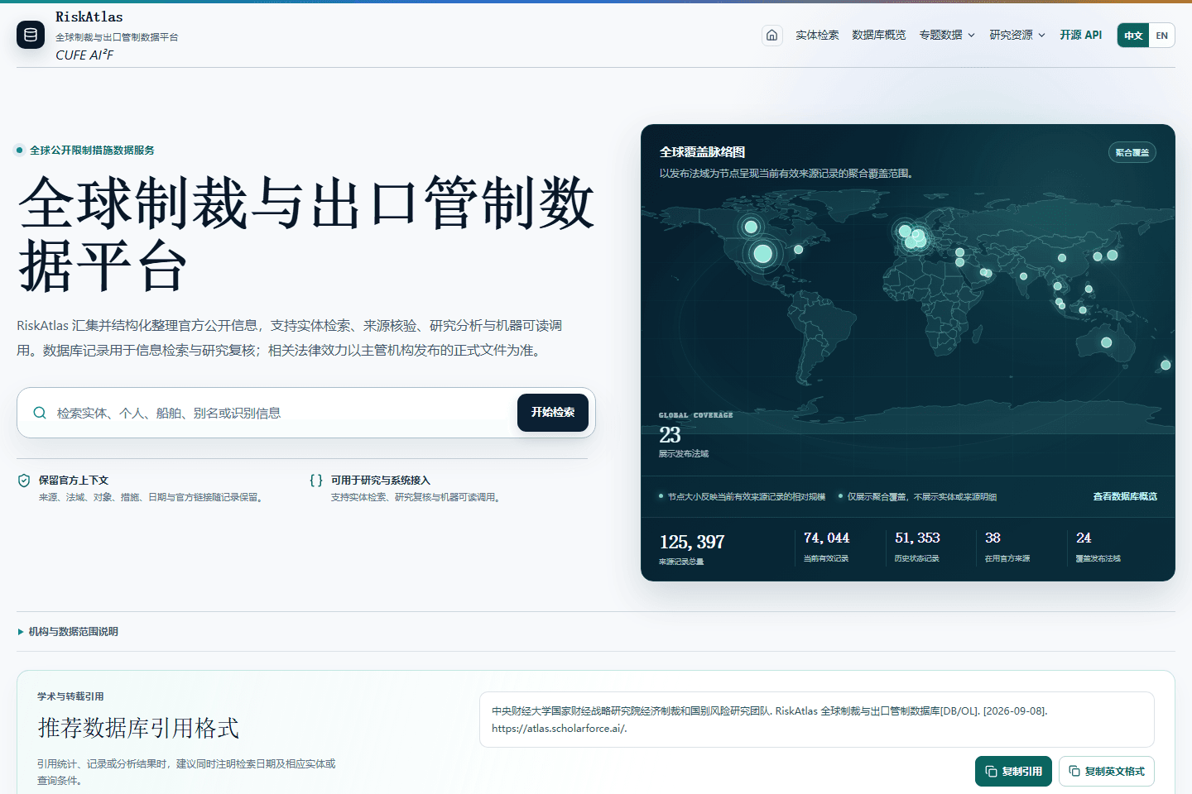Open the home icon in navigation
This screenshot has width=1192, height=794.
(x=771, y=35)
